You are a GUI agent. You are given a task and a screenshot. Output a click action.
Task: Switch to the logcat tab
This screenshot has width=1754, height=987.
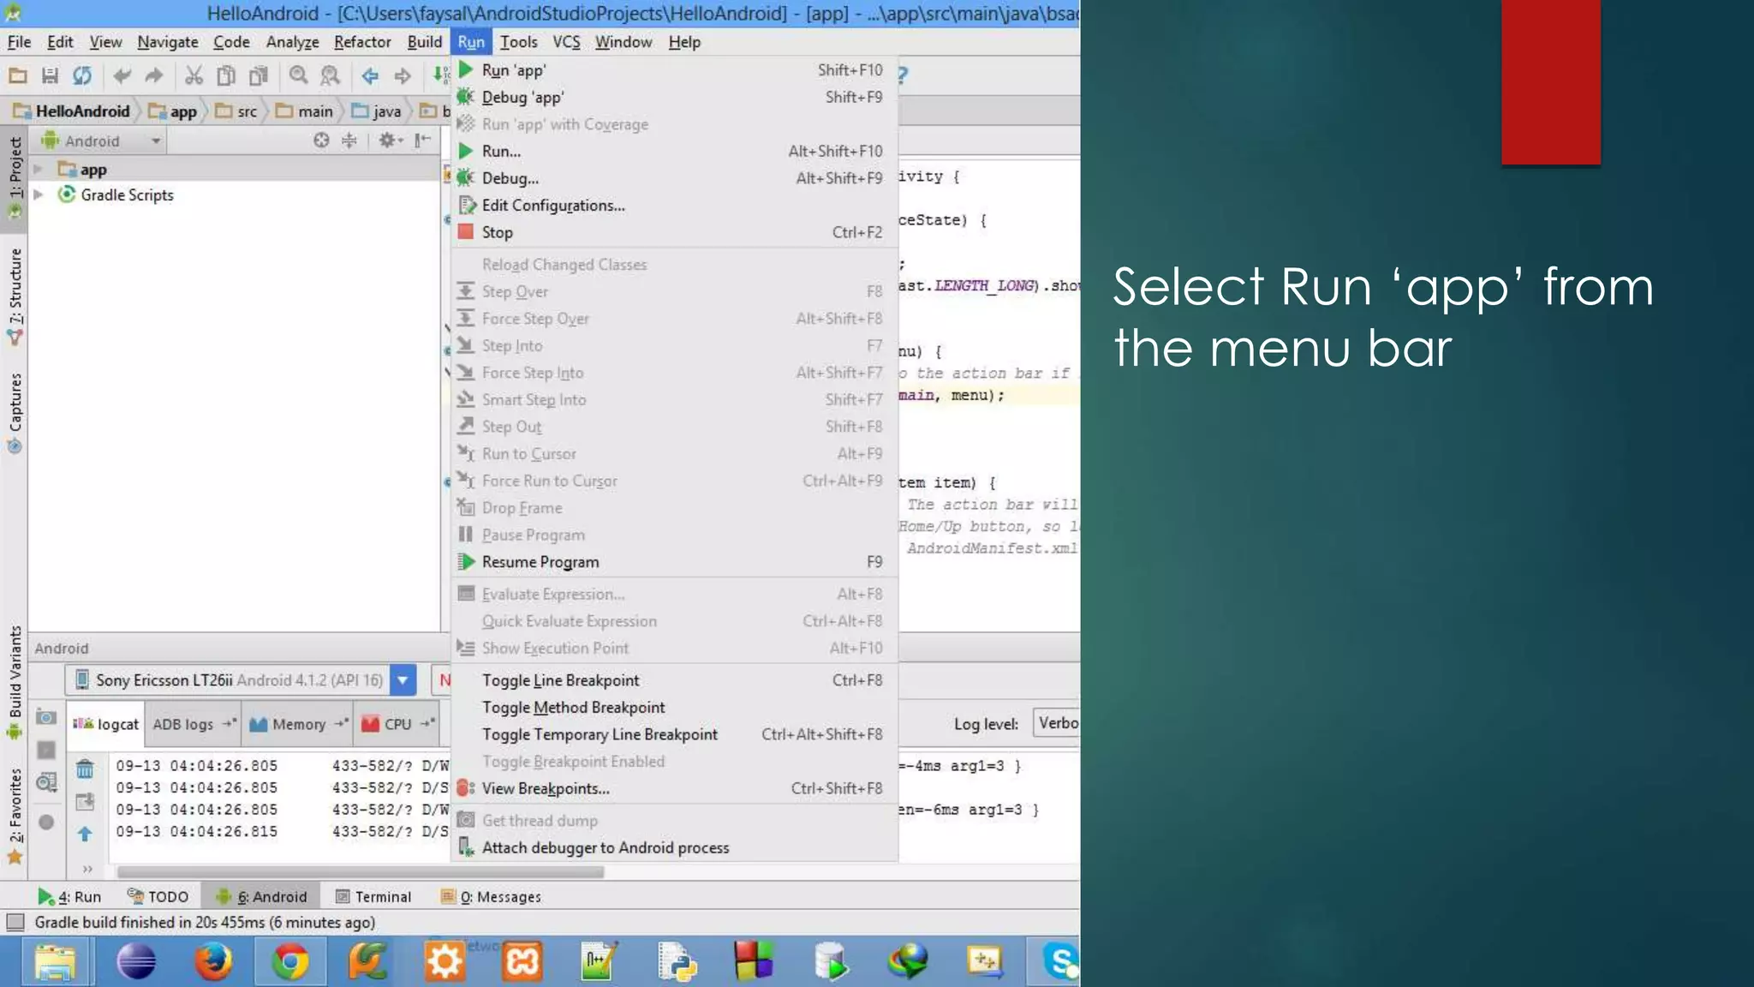[x=106, y=724]
